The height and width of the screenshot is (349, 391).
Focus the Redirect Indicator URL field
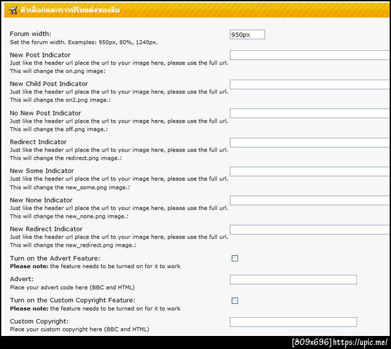[x=310, y=143]
